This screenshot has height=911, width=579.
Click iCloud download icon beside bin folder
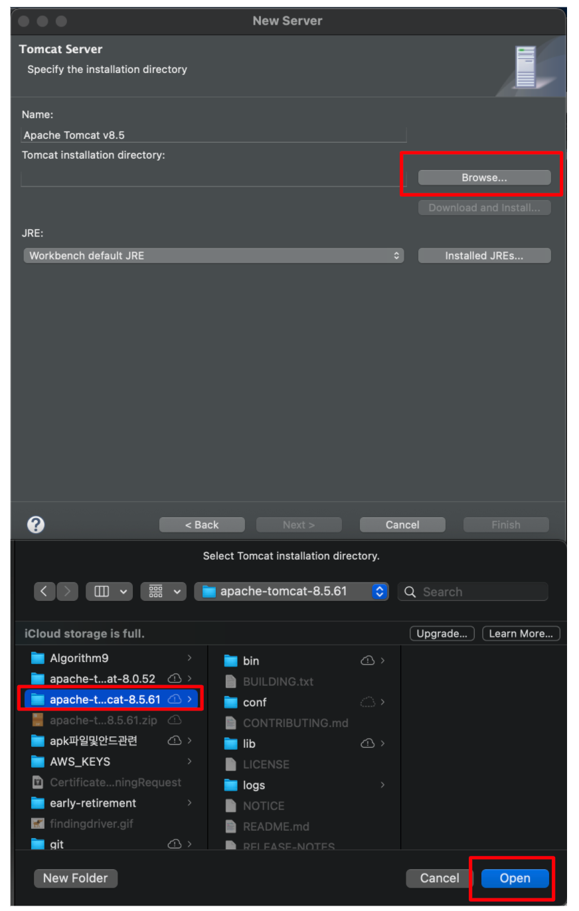[367, 661]
